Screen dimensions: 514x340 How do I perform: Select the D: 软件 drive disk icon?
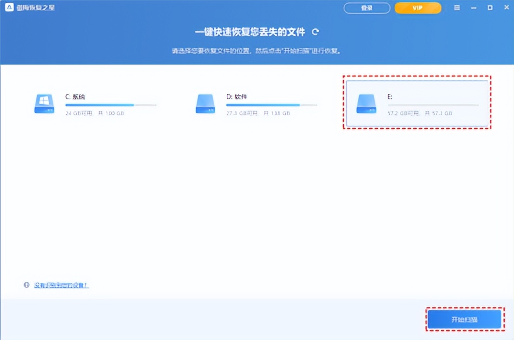pos(206,104)
